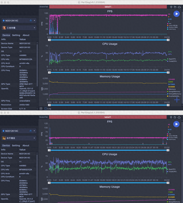Click the SceneTab label in the top window
Screen dimensions: 183x203
coord(44,7)
